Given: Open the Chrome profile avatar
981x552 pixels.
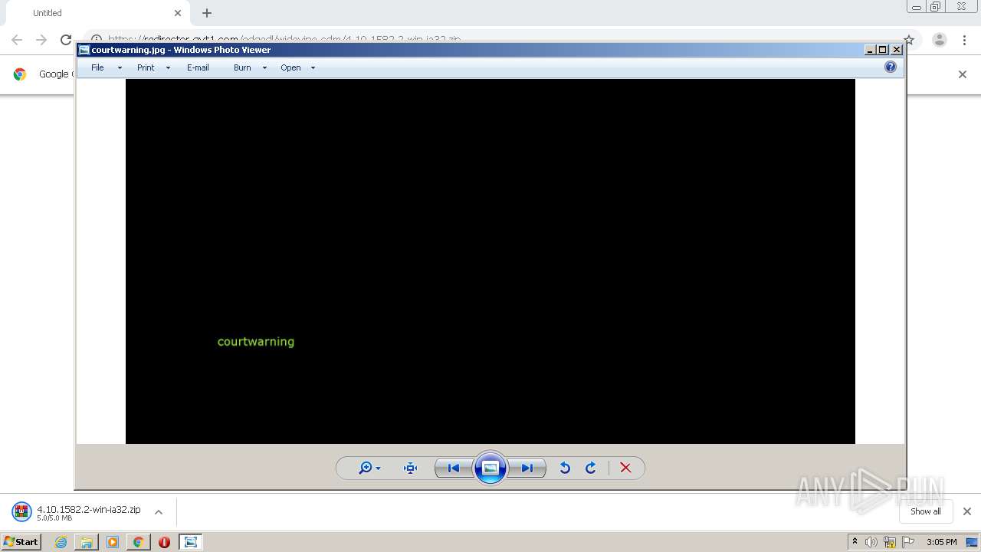Looking at the screenshot, I should pos(940,40).
